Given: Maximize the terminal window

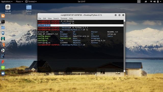Looking at the screenshot, I should coord(119,15).
